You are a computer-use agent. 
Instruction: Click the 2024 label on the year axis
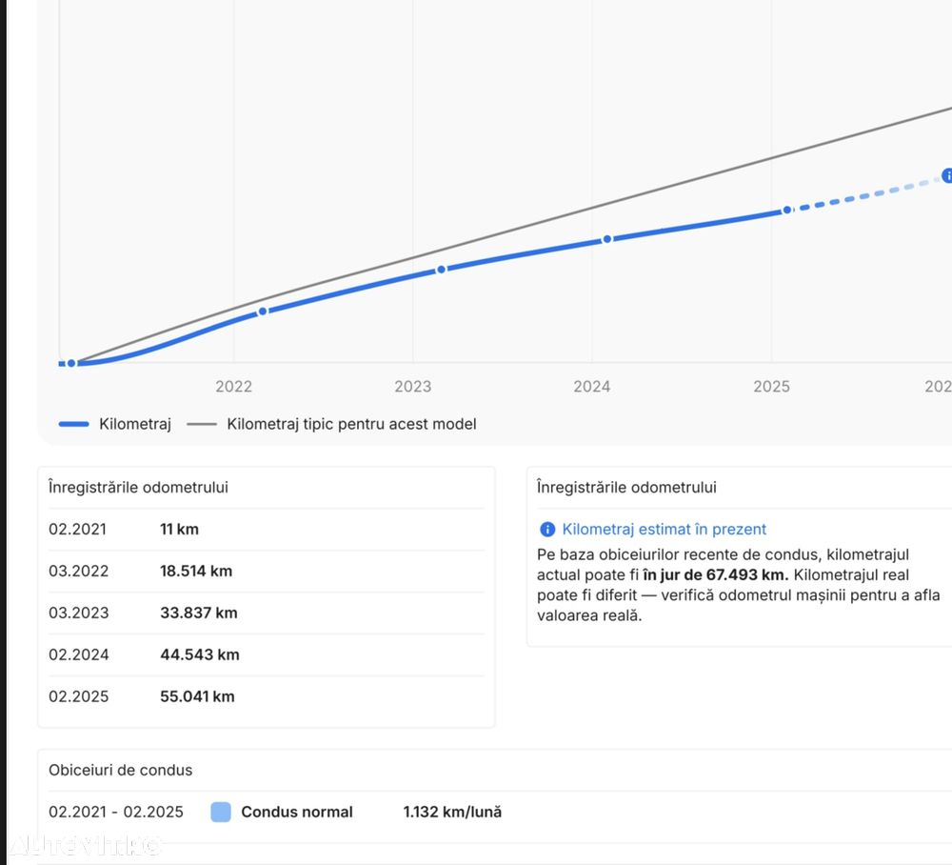(x=592, y=386)
